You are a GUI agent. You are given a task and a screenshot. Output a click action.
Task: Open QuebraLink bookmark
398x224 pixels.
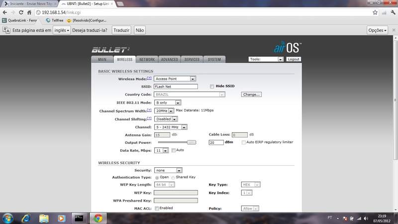19,20
